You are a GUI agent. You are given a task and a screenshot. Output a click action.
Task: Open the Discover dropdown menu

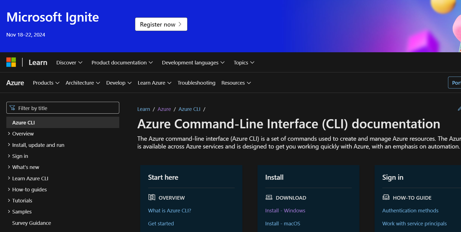(x=69, y=63)
